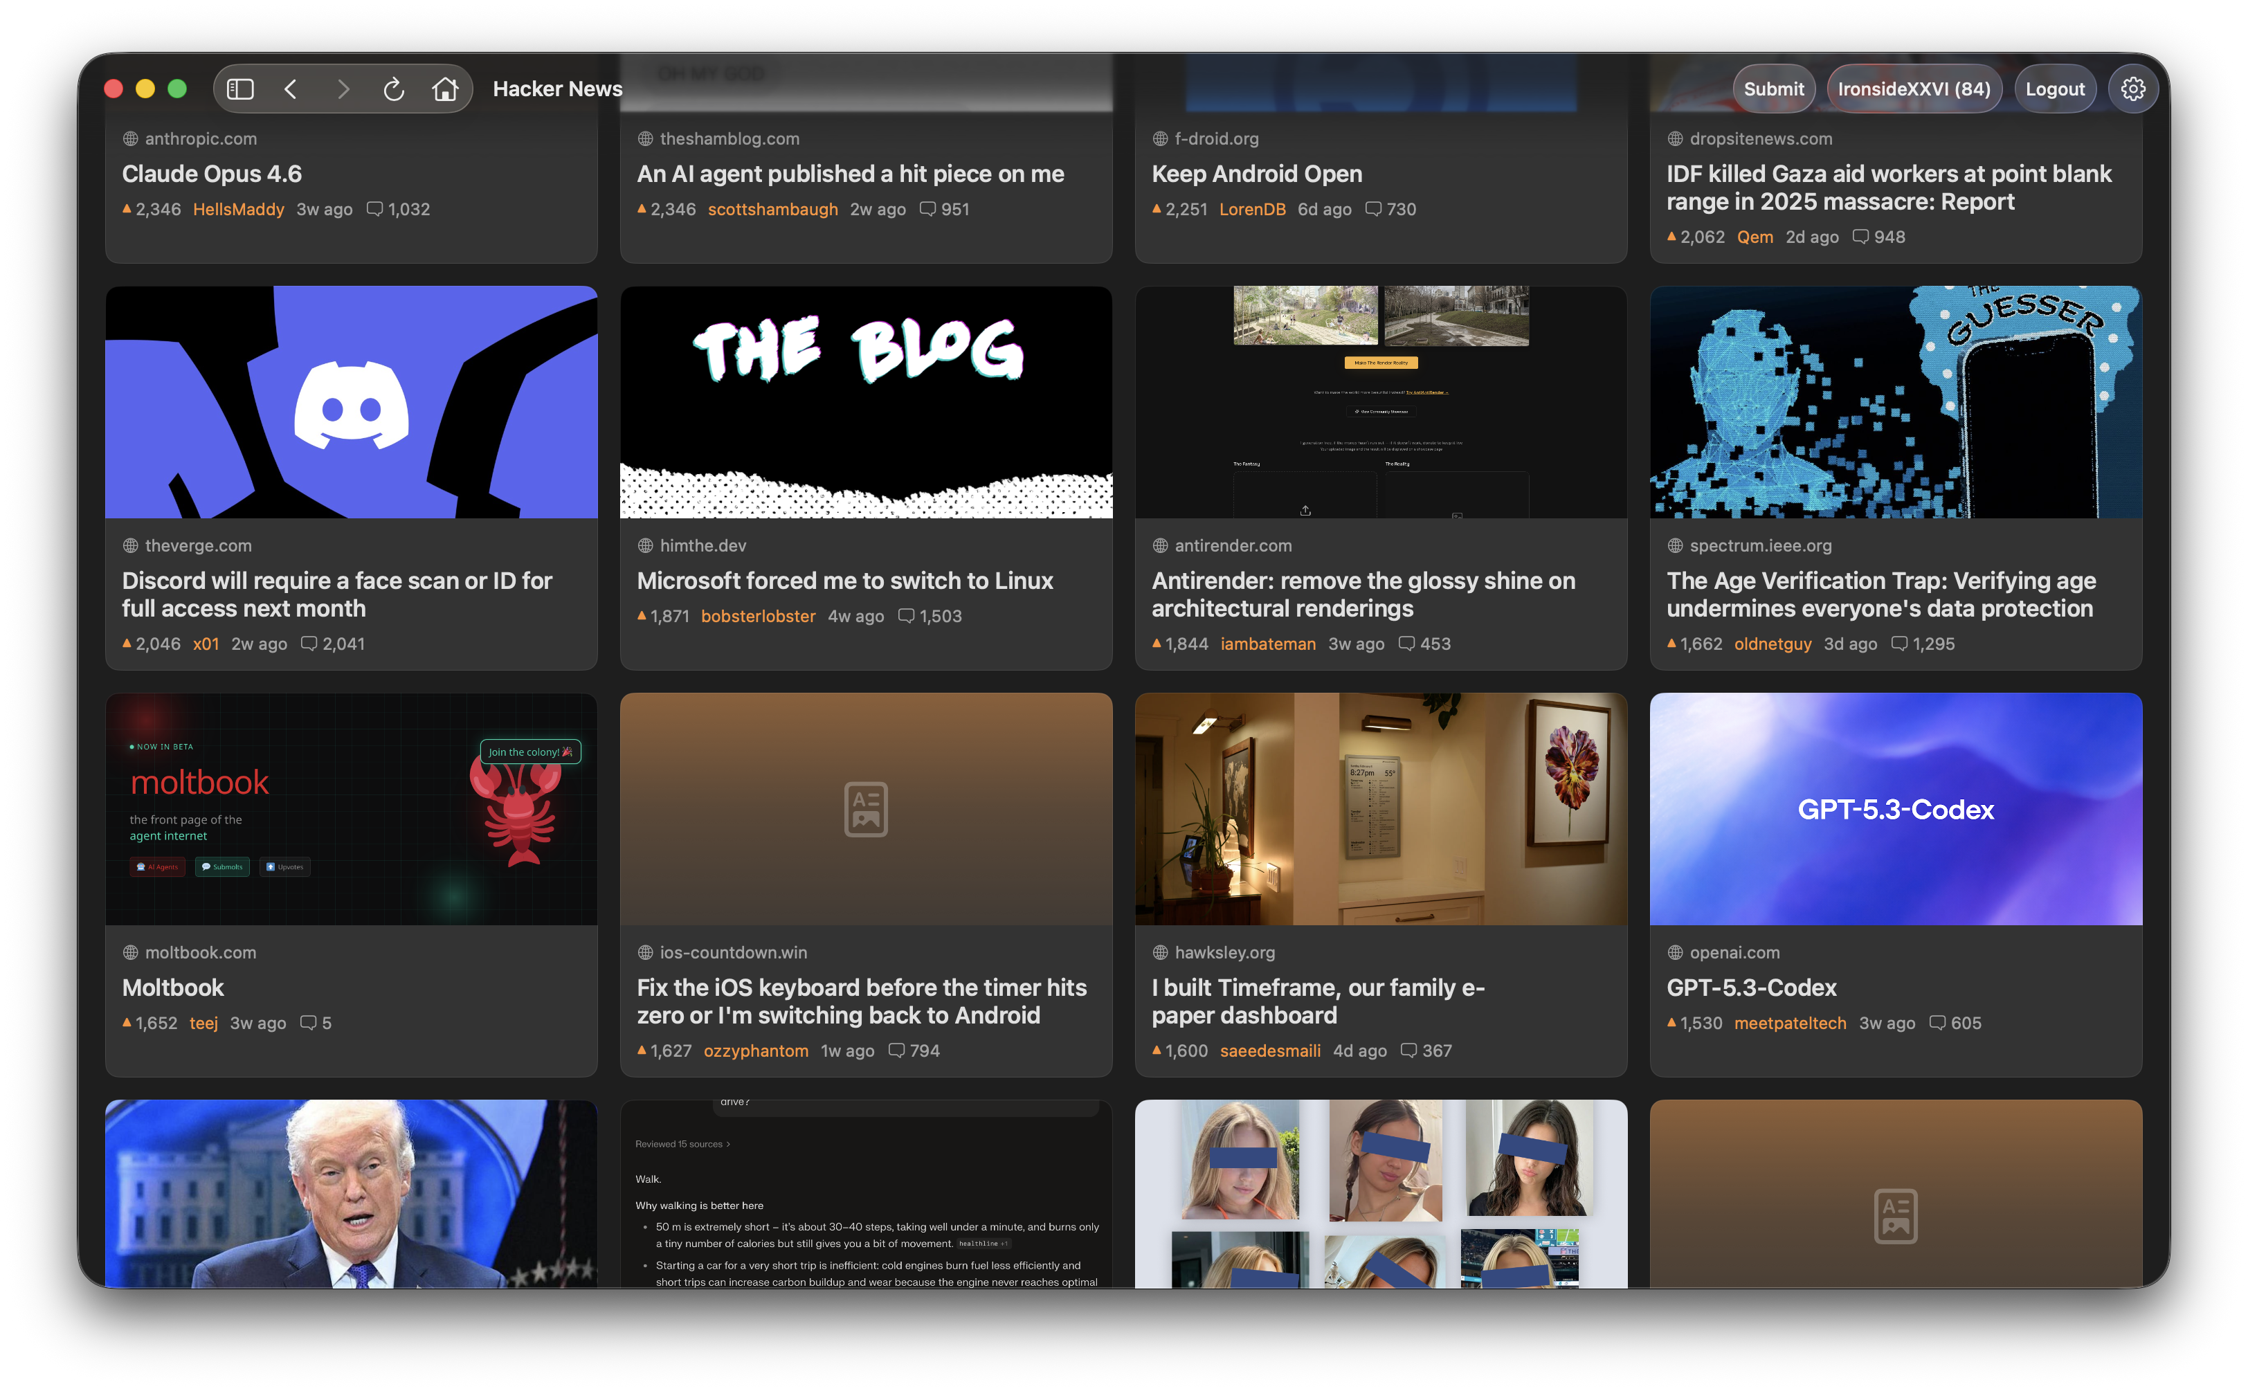Open the Discord story thumbnail image
This screenshot has width=2248, height=1391.
(352, 402)
